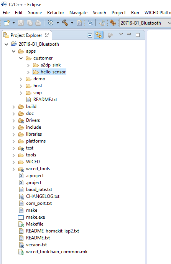Viewport: 171px width, 264px height.
Task: Open dropdown arrow next to hammer
Action: tap(72, 23)
